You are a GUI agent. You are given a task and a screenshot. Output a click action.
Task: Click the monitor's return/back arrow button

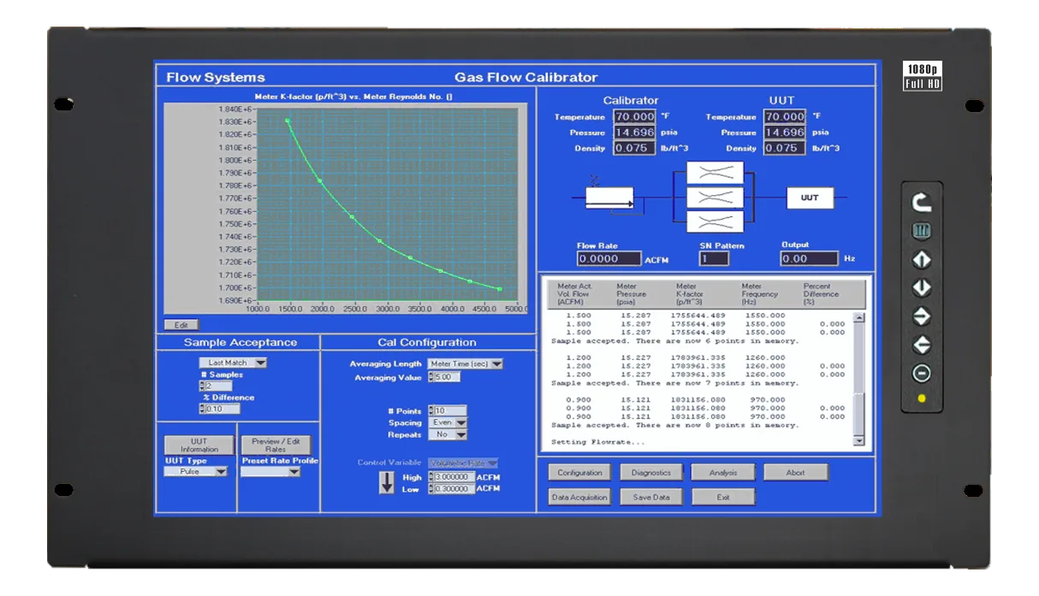(x=922, y=203)
